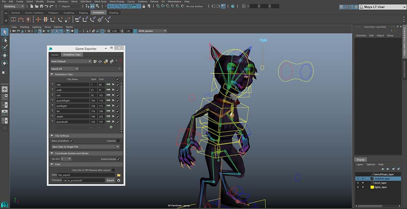Delete the idle clip with trash icon

coord(53,85)
